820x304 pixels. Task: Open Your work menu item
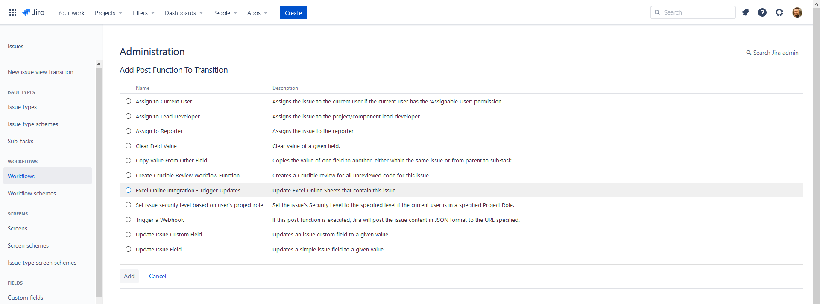pyautogui.click(x=71, y=13)
